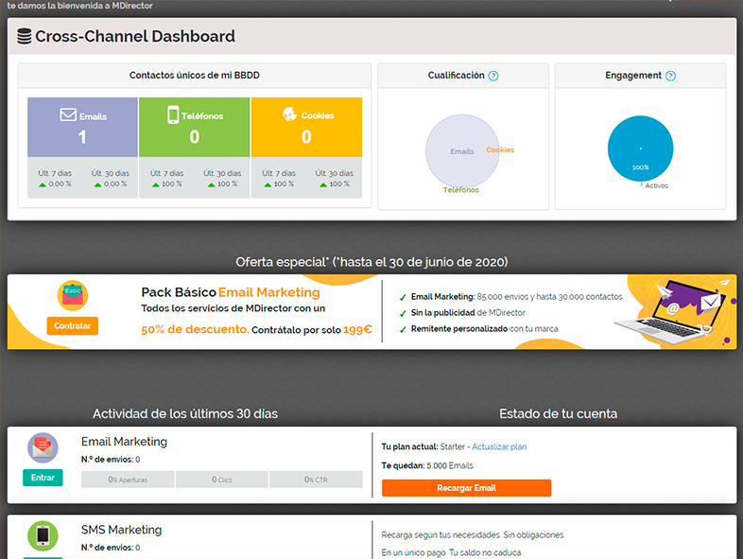Click the Emails label in Cualificación chart

tap(462, 151)
